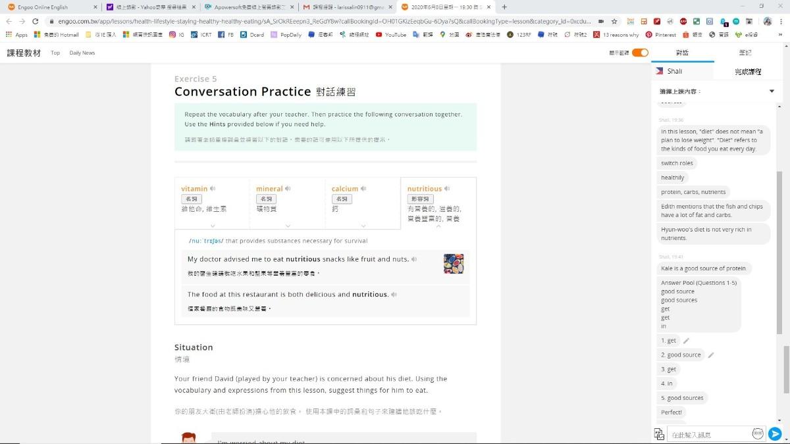Open the 選擇上課內容 dropdown arrow
Viewport: 790px width, 444px height.
pos(772,91)
